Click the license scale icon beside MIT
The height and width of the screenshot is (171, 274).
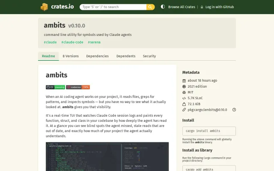[x=184, y=92]
